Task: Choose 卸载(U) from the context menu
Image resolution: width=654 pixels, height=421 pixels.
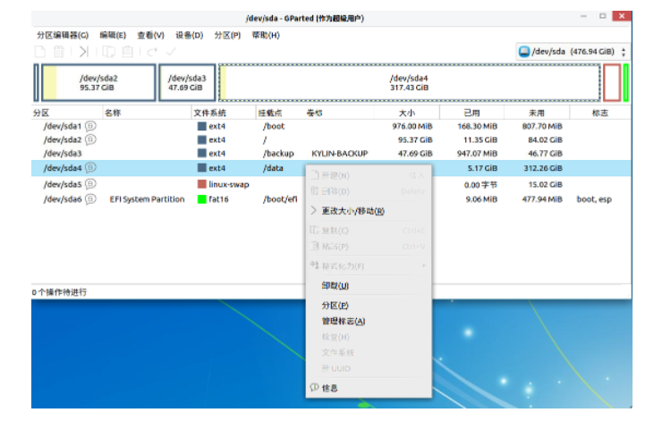Action: coord(369,285)
